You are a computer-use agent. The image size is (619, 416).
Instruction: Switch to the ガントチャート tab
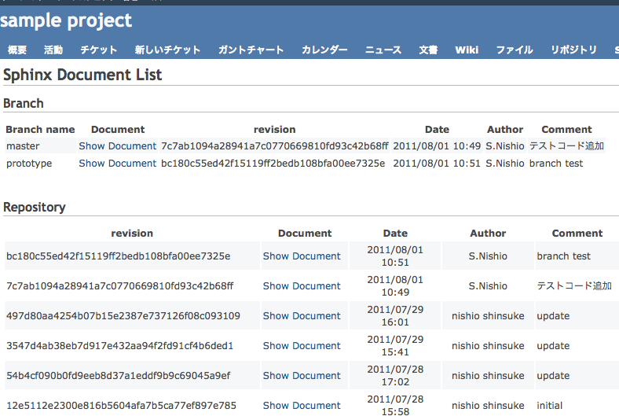point(251,50)
